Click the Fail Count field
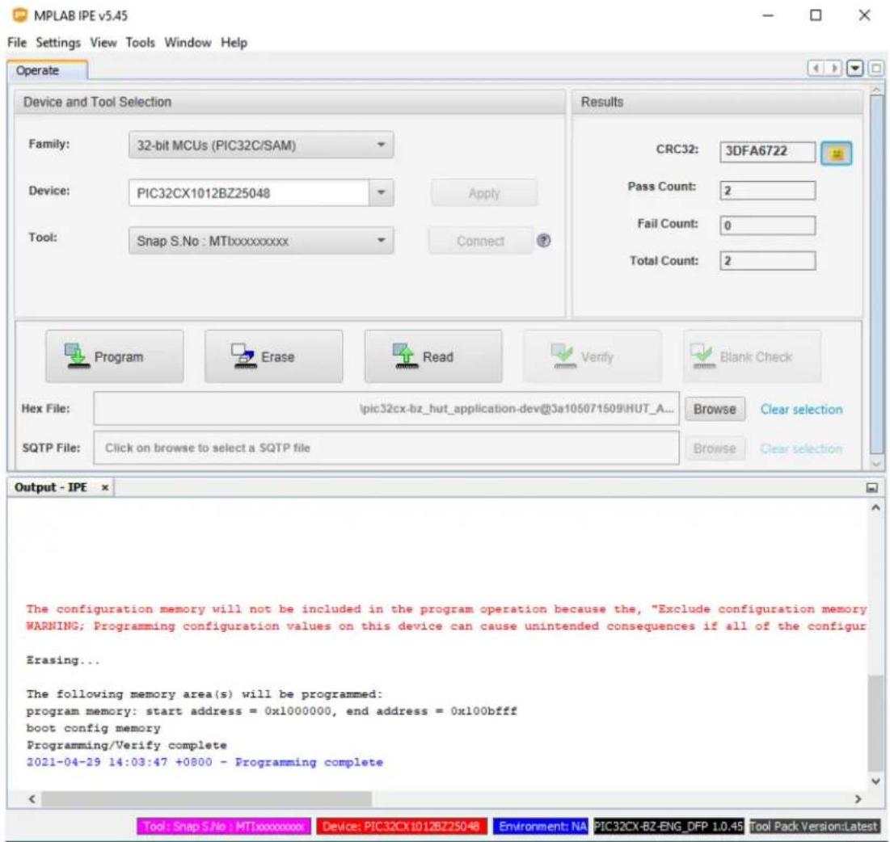Screen dimensions: 890x842 point(767,225)
